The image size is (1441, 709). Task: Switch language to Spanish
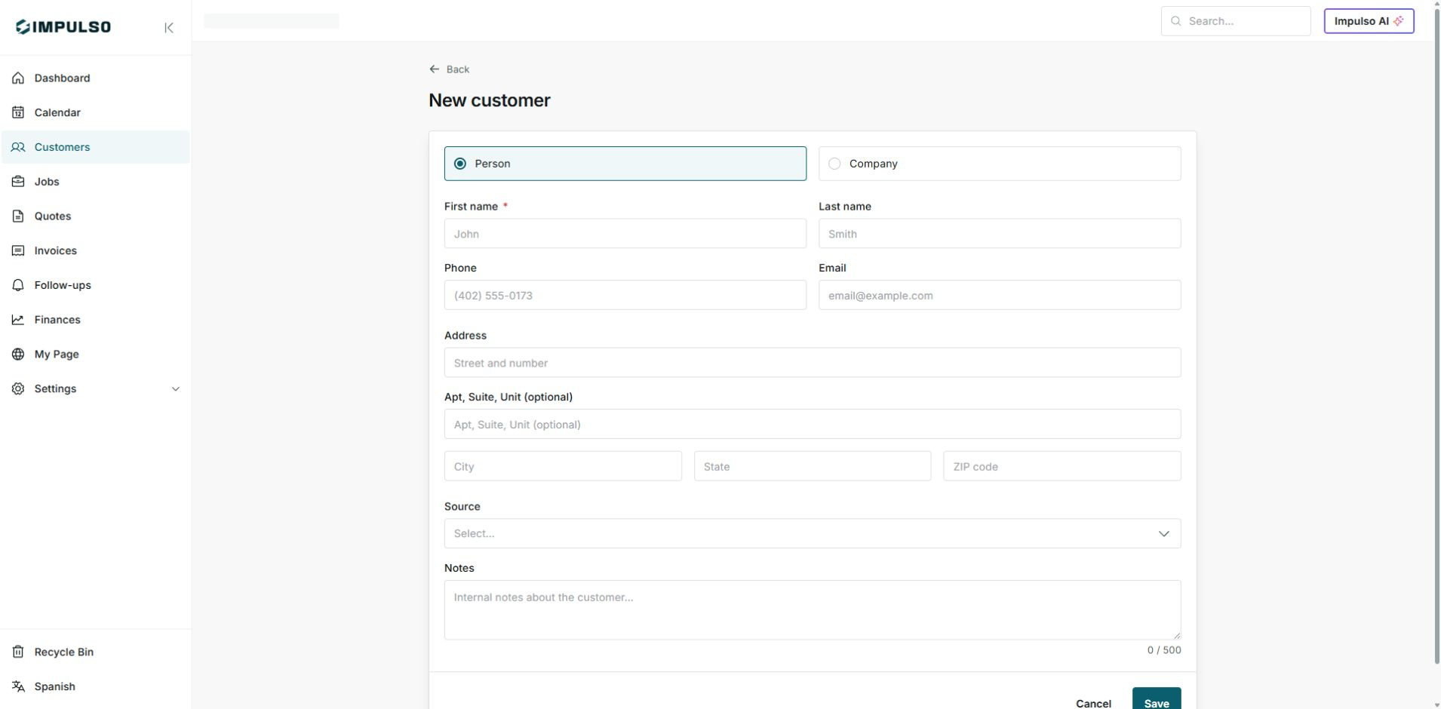point(96,687)
